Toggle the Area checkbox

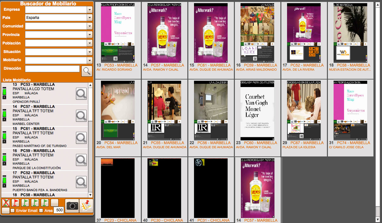coord(41,211)
